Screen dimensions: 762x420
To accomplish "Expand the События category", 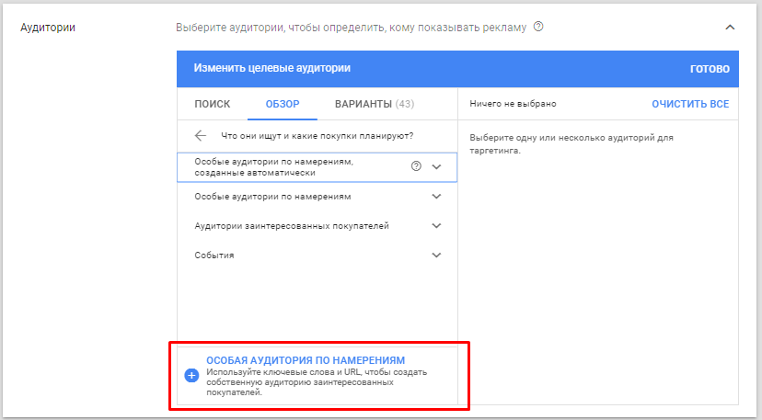I will [x=436, y=255].
